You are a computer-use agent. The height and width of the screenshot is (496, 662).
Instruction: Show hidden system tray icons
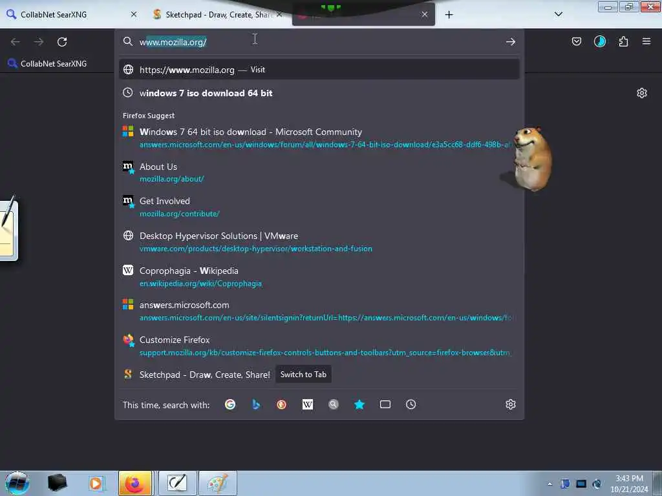point(550,484)
